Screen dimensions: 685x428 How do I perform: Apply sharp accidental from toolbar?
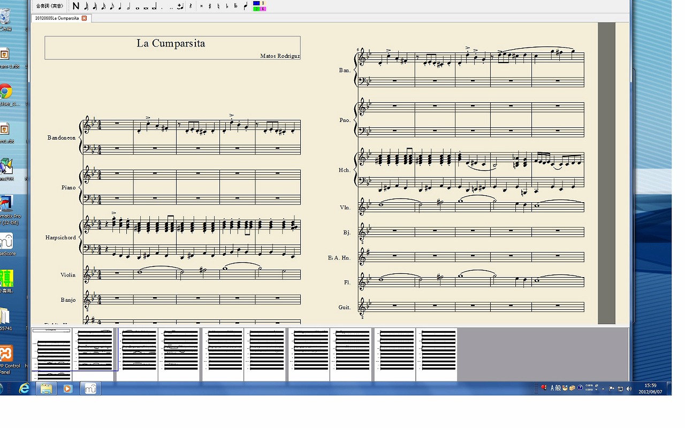point(210,6)
